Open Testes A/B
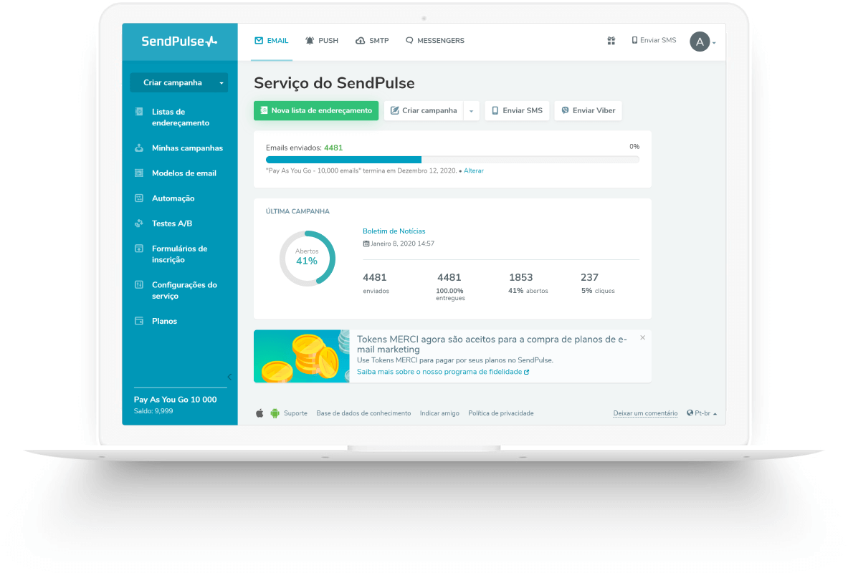This screenshot has height=573, width=848. click(x=172, y=223)
